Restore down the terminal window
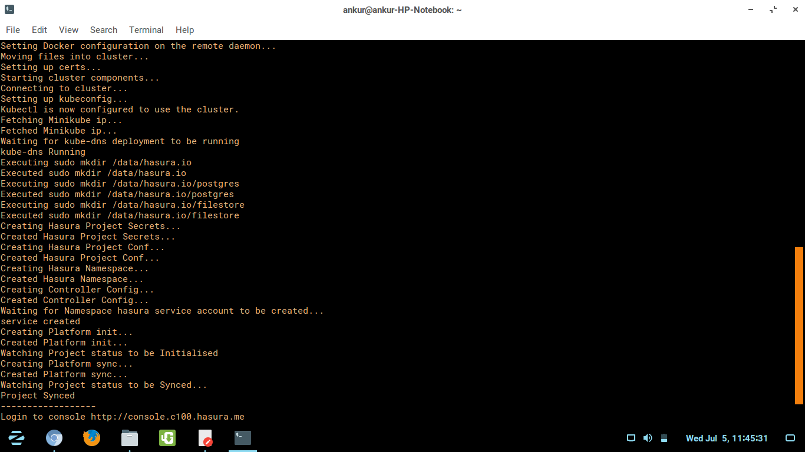 pos(773,9)
